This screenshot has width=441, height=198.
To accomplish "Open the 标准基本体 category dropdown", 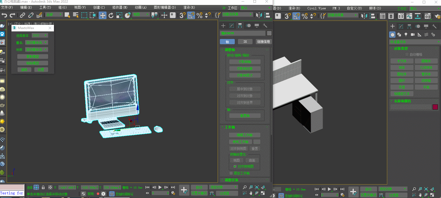I will (415, 42).
